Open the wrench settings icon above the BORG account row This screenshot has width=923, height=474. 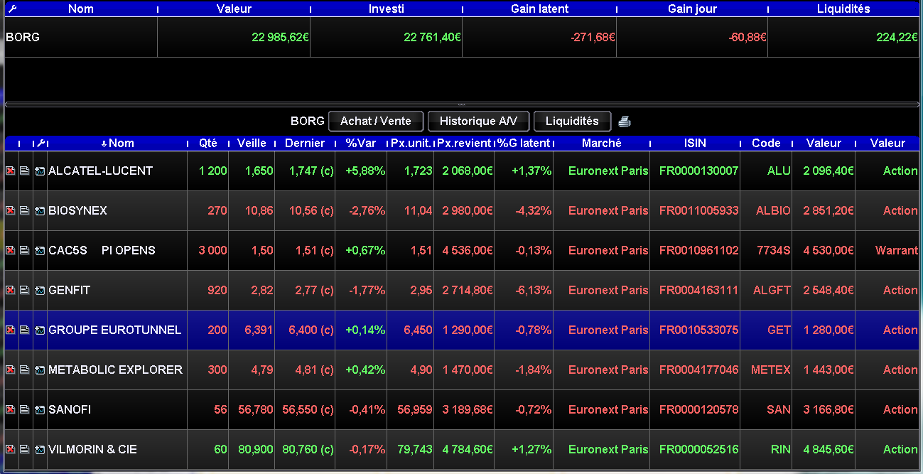click(11, 9)
